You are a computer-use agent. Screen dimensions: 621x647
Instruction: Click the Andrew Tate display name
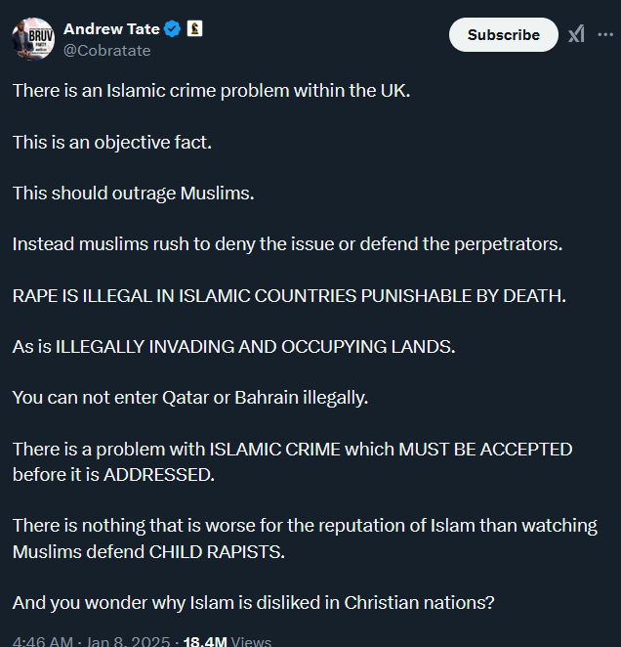coord(110,29)
